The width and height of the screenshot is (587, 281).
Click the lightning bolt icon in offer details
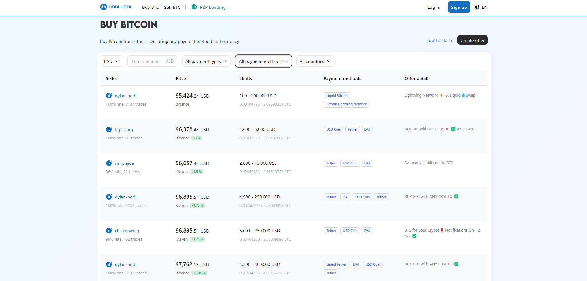pos(441,95)
